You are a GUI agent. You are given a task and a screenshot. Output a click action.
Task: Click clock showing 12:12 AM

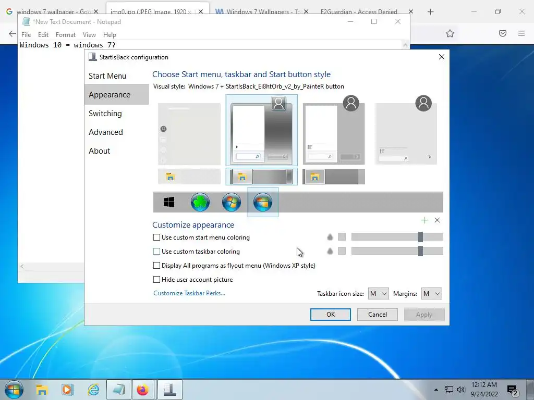(x=484, y=385)
